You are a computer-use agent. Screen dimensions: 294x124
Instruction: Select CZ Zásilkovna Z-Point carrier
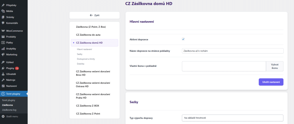click(88, 113)
